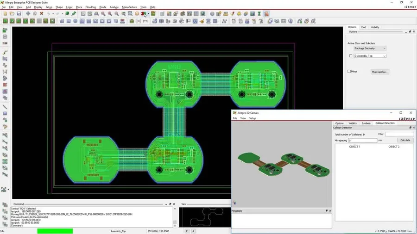Save the design with the floppy disk icon
The width and height of the screenshot is (417, 234).
tap(19, 13)
